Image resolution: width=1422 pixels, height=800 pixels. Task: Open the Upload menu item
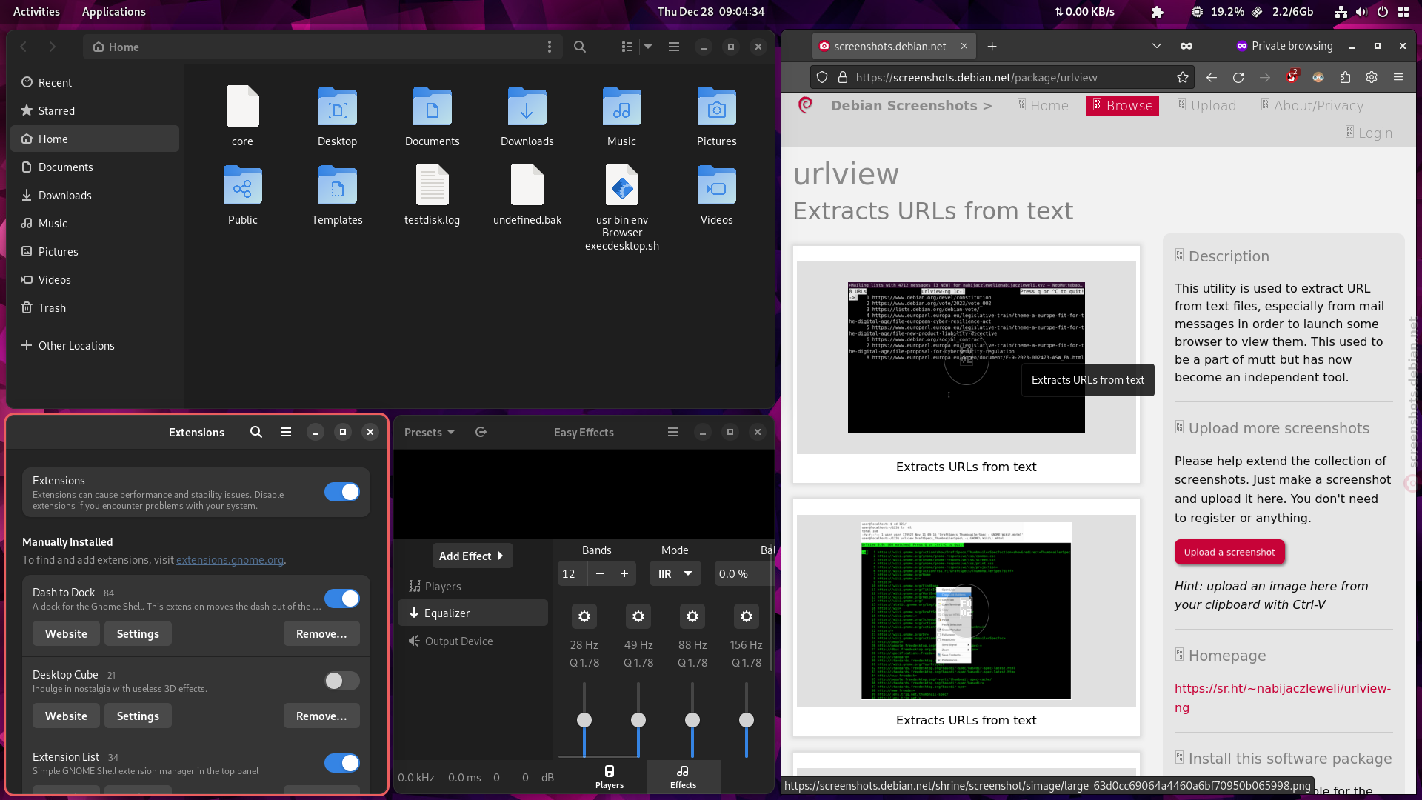coord(1207,106)
